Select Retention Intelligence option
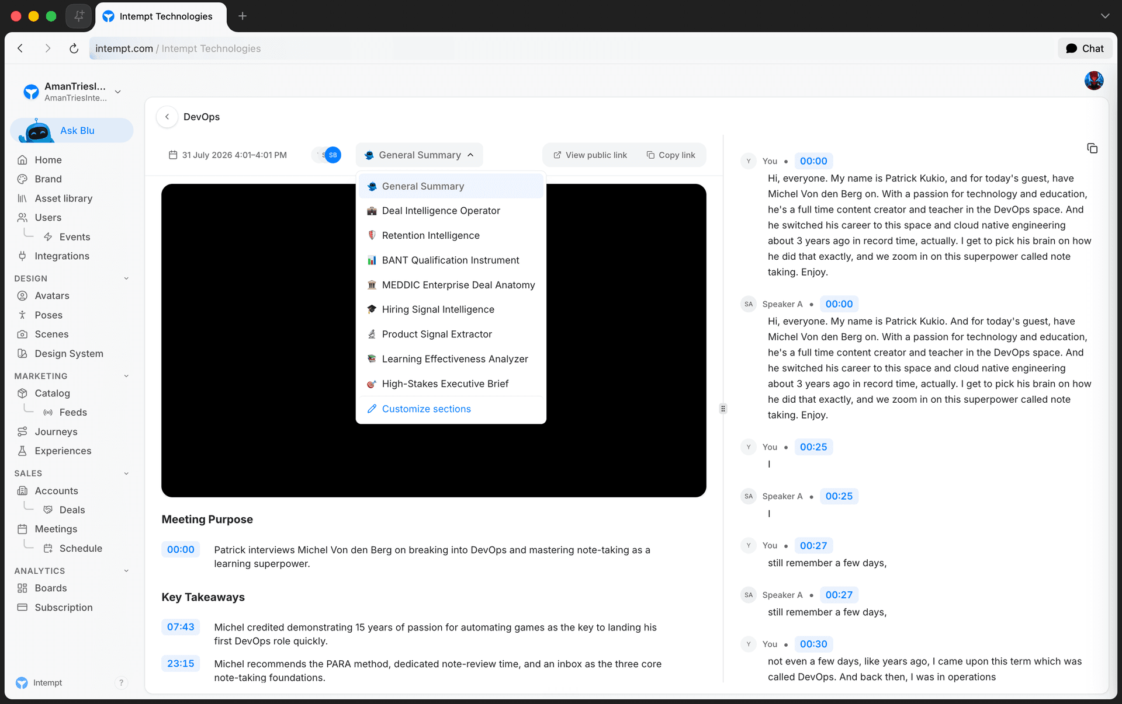The width and height of the screenshot is (1122, 704). [x=451, y=235]
